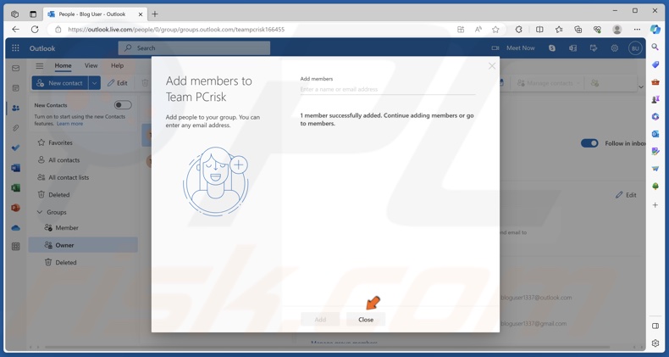Select All contacts folder

pyautogui.click(x=83, y=160)
